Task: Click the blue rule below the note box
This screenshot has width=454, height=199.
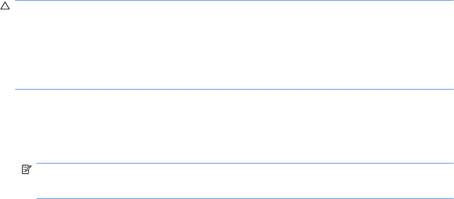Action: [245, 199]
